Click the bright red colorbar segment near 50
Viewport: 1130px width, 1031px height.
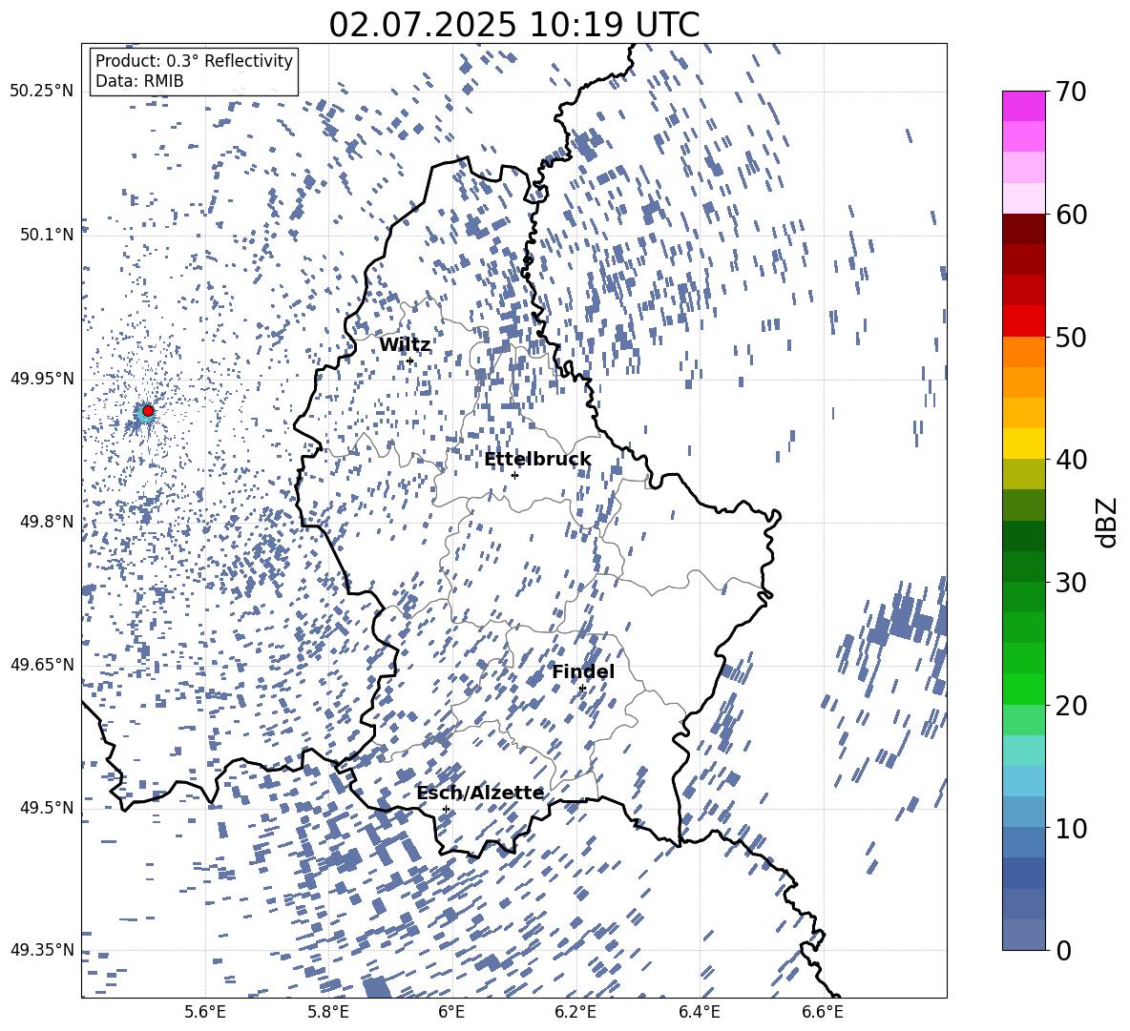click(1023, 321)
